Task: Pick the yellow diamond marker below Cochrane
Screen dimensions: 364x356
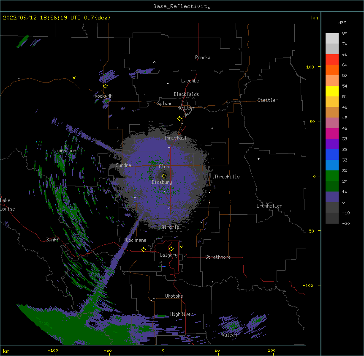Action: point(144,249)
